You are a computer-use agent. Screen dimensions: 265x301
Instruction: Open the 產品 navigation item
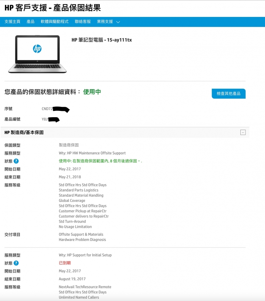(x=31, y=22)
